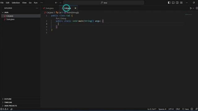This screenshot has height=111, width=198.
Task: Open the Go menu
Action: [30, 3]
